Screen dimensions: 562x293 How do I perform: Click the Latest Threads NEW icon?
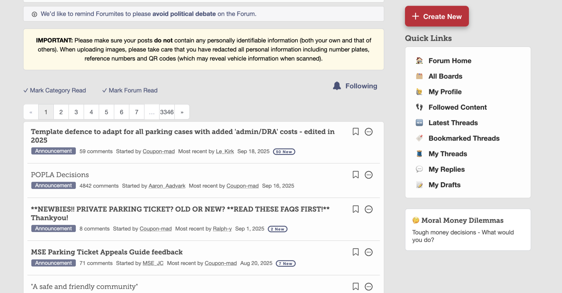419,123
